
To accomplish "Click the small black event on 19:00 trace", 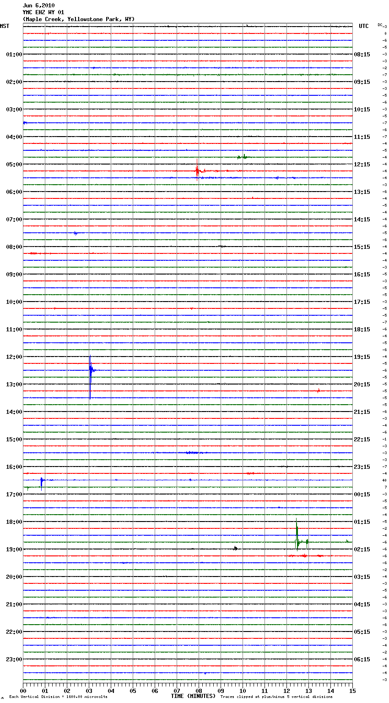I will [x=235, y=548].
